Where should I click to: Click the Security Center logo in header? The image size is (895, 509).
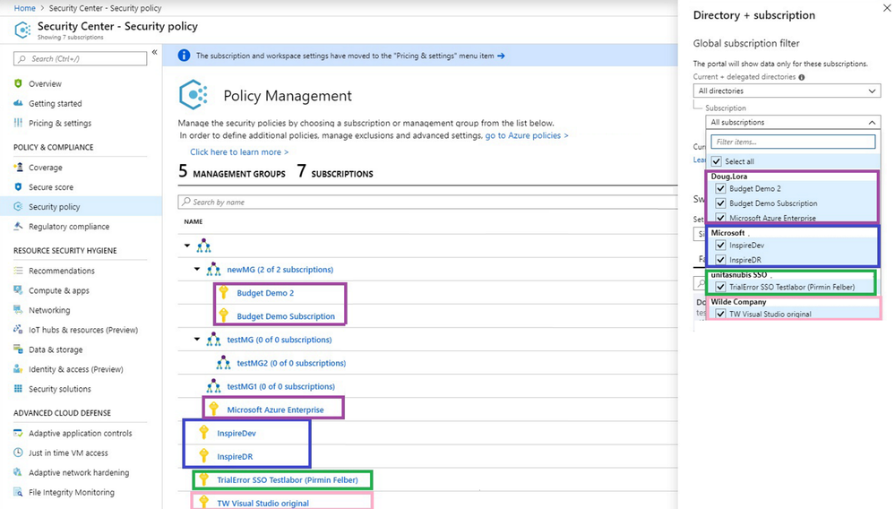(22, 30)
